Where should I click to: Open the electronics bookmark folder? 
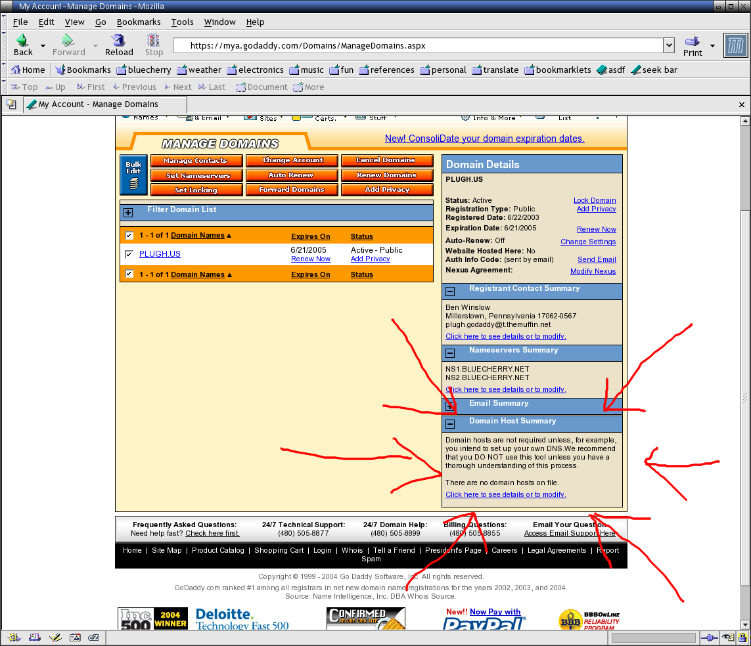(x=256, y=70)
